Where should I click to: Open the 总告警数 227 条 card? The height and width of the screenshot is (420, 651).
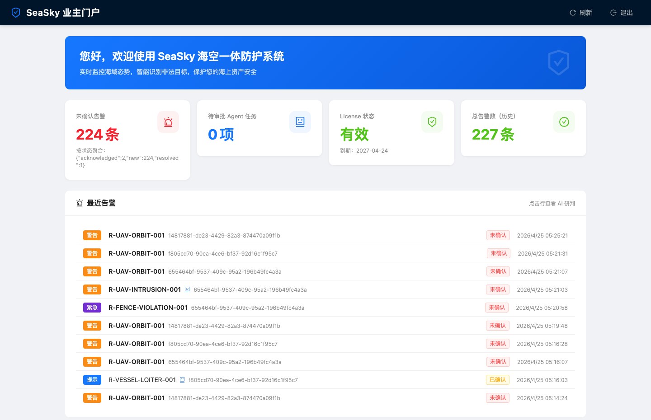coord(524,128)
